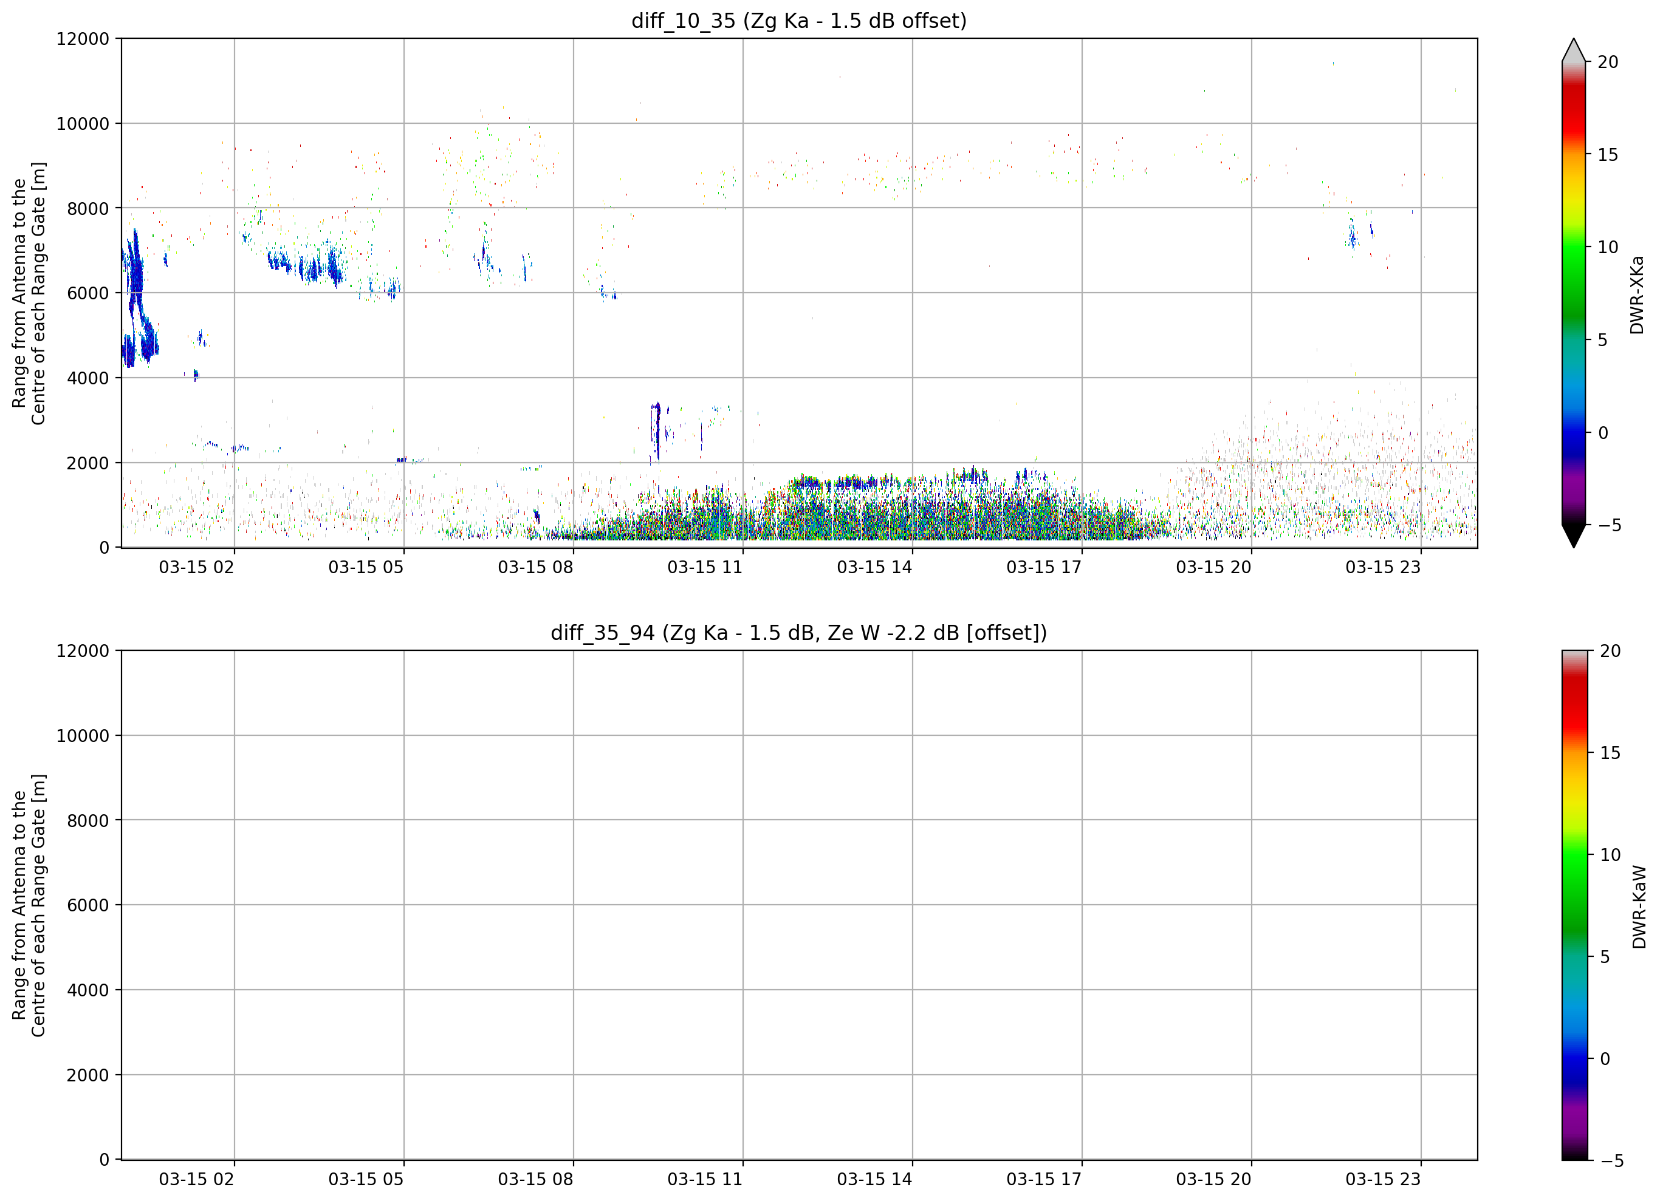Click the '03-15 17' tick label under the diff_35_94 plot
Image resolution: width=1660 pixels, height=1201 pixels.
(1044, 1179)
